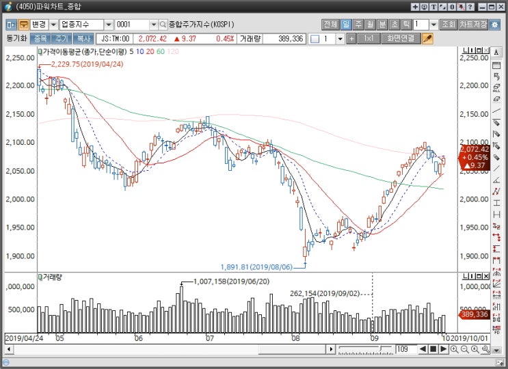Select the text annotation A tool

point(496,53)
